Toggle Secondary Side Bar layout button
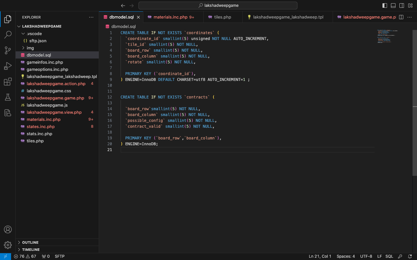Viewport: 417px width, 260px height. (402, 6)
